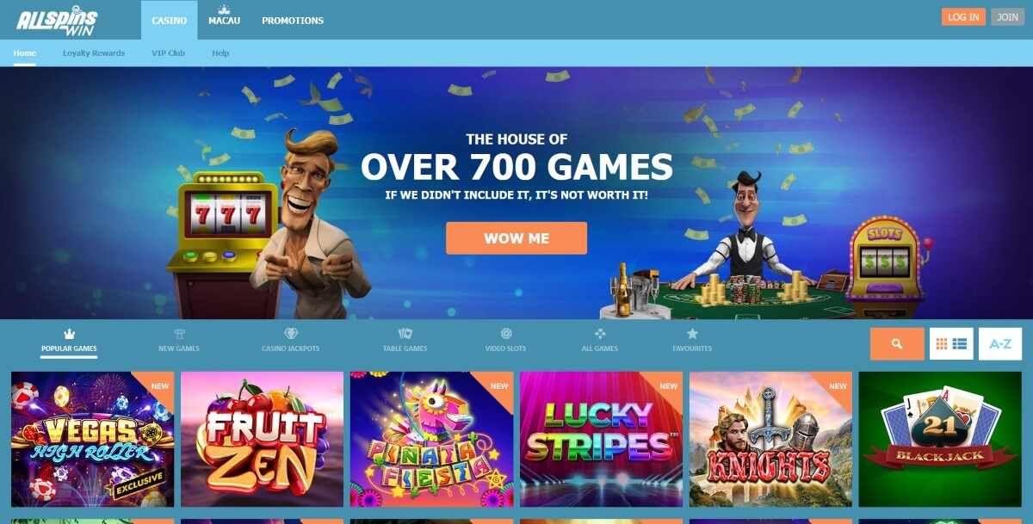
Task: Launch the 21 Blackjack game thumbnail
Action: (x=941, y=439)
